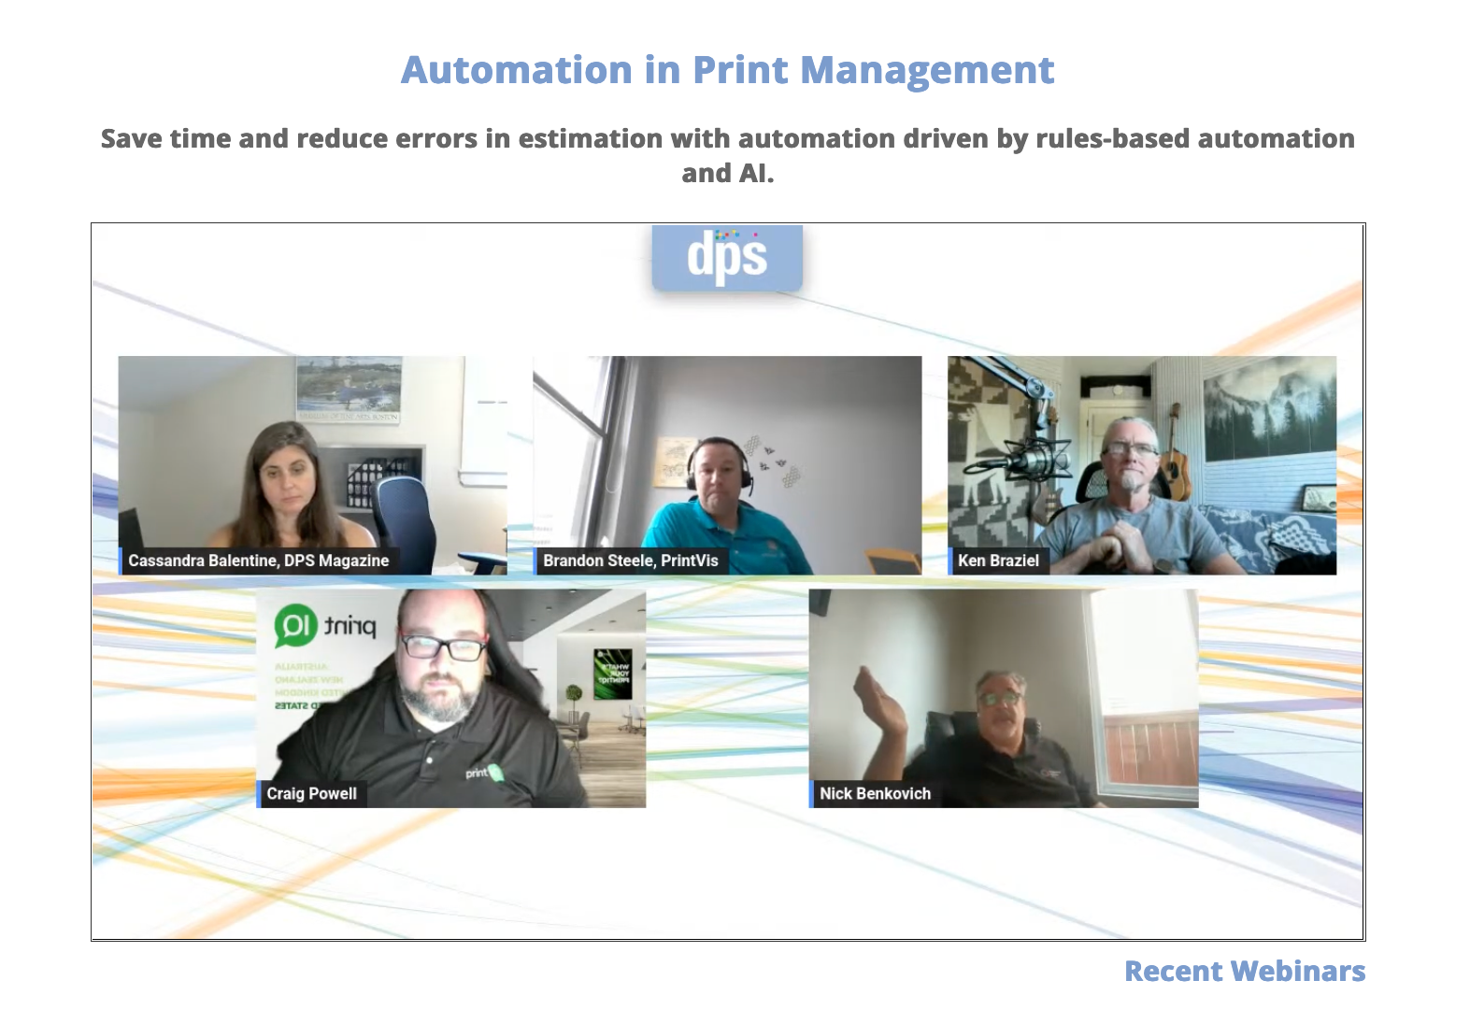Click the Automation in Print Management heading
The height and width of the screenshot is (1009, 1470).
tap(728, 70)
